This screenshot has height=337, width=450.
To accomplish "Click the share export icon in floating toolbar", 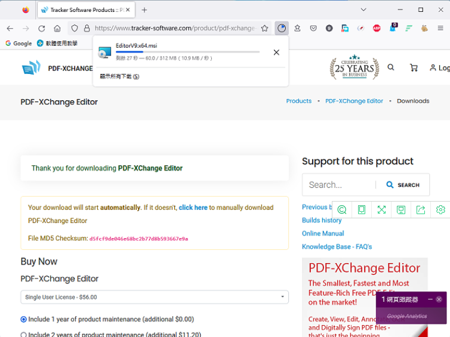I will pos(421,210).
